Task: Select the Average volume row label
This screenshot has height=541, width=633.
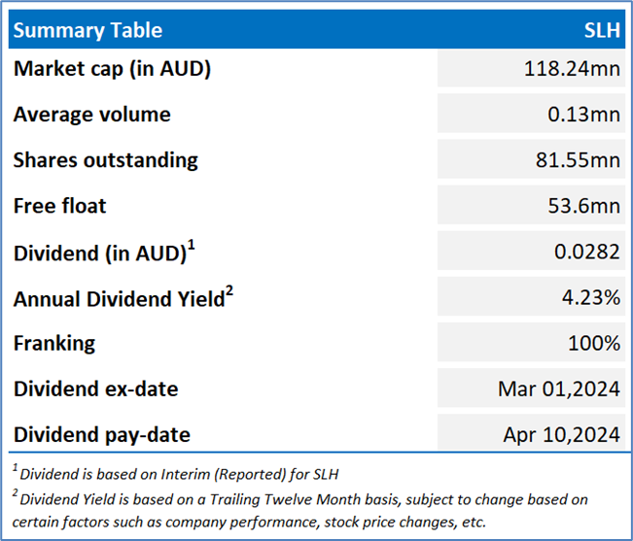Action: (91, 115)
